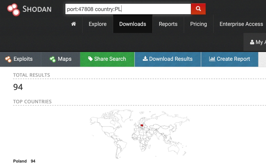Screen dimensions: 266x168
Task: Click the Shodan wordmark text
Action: tap(37, 9)
